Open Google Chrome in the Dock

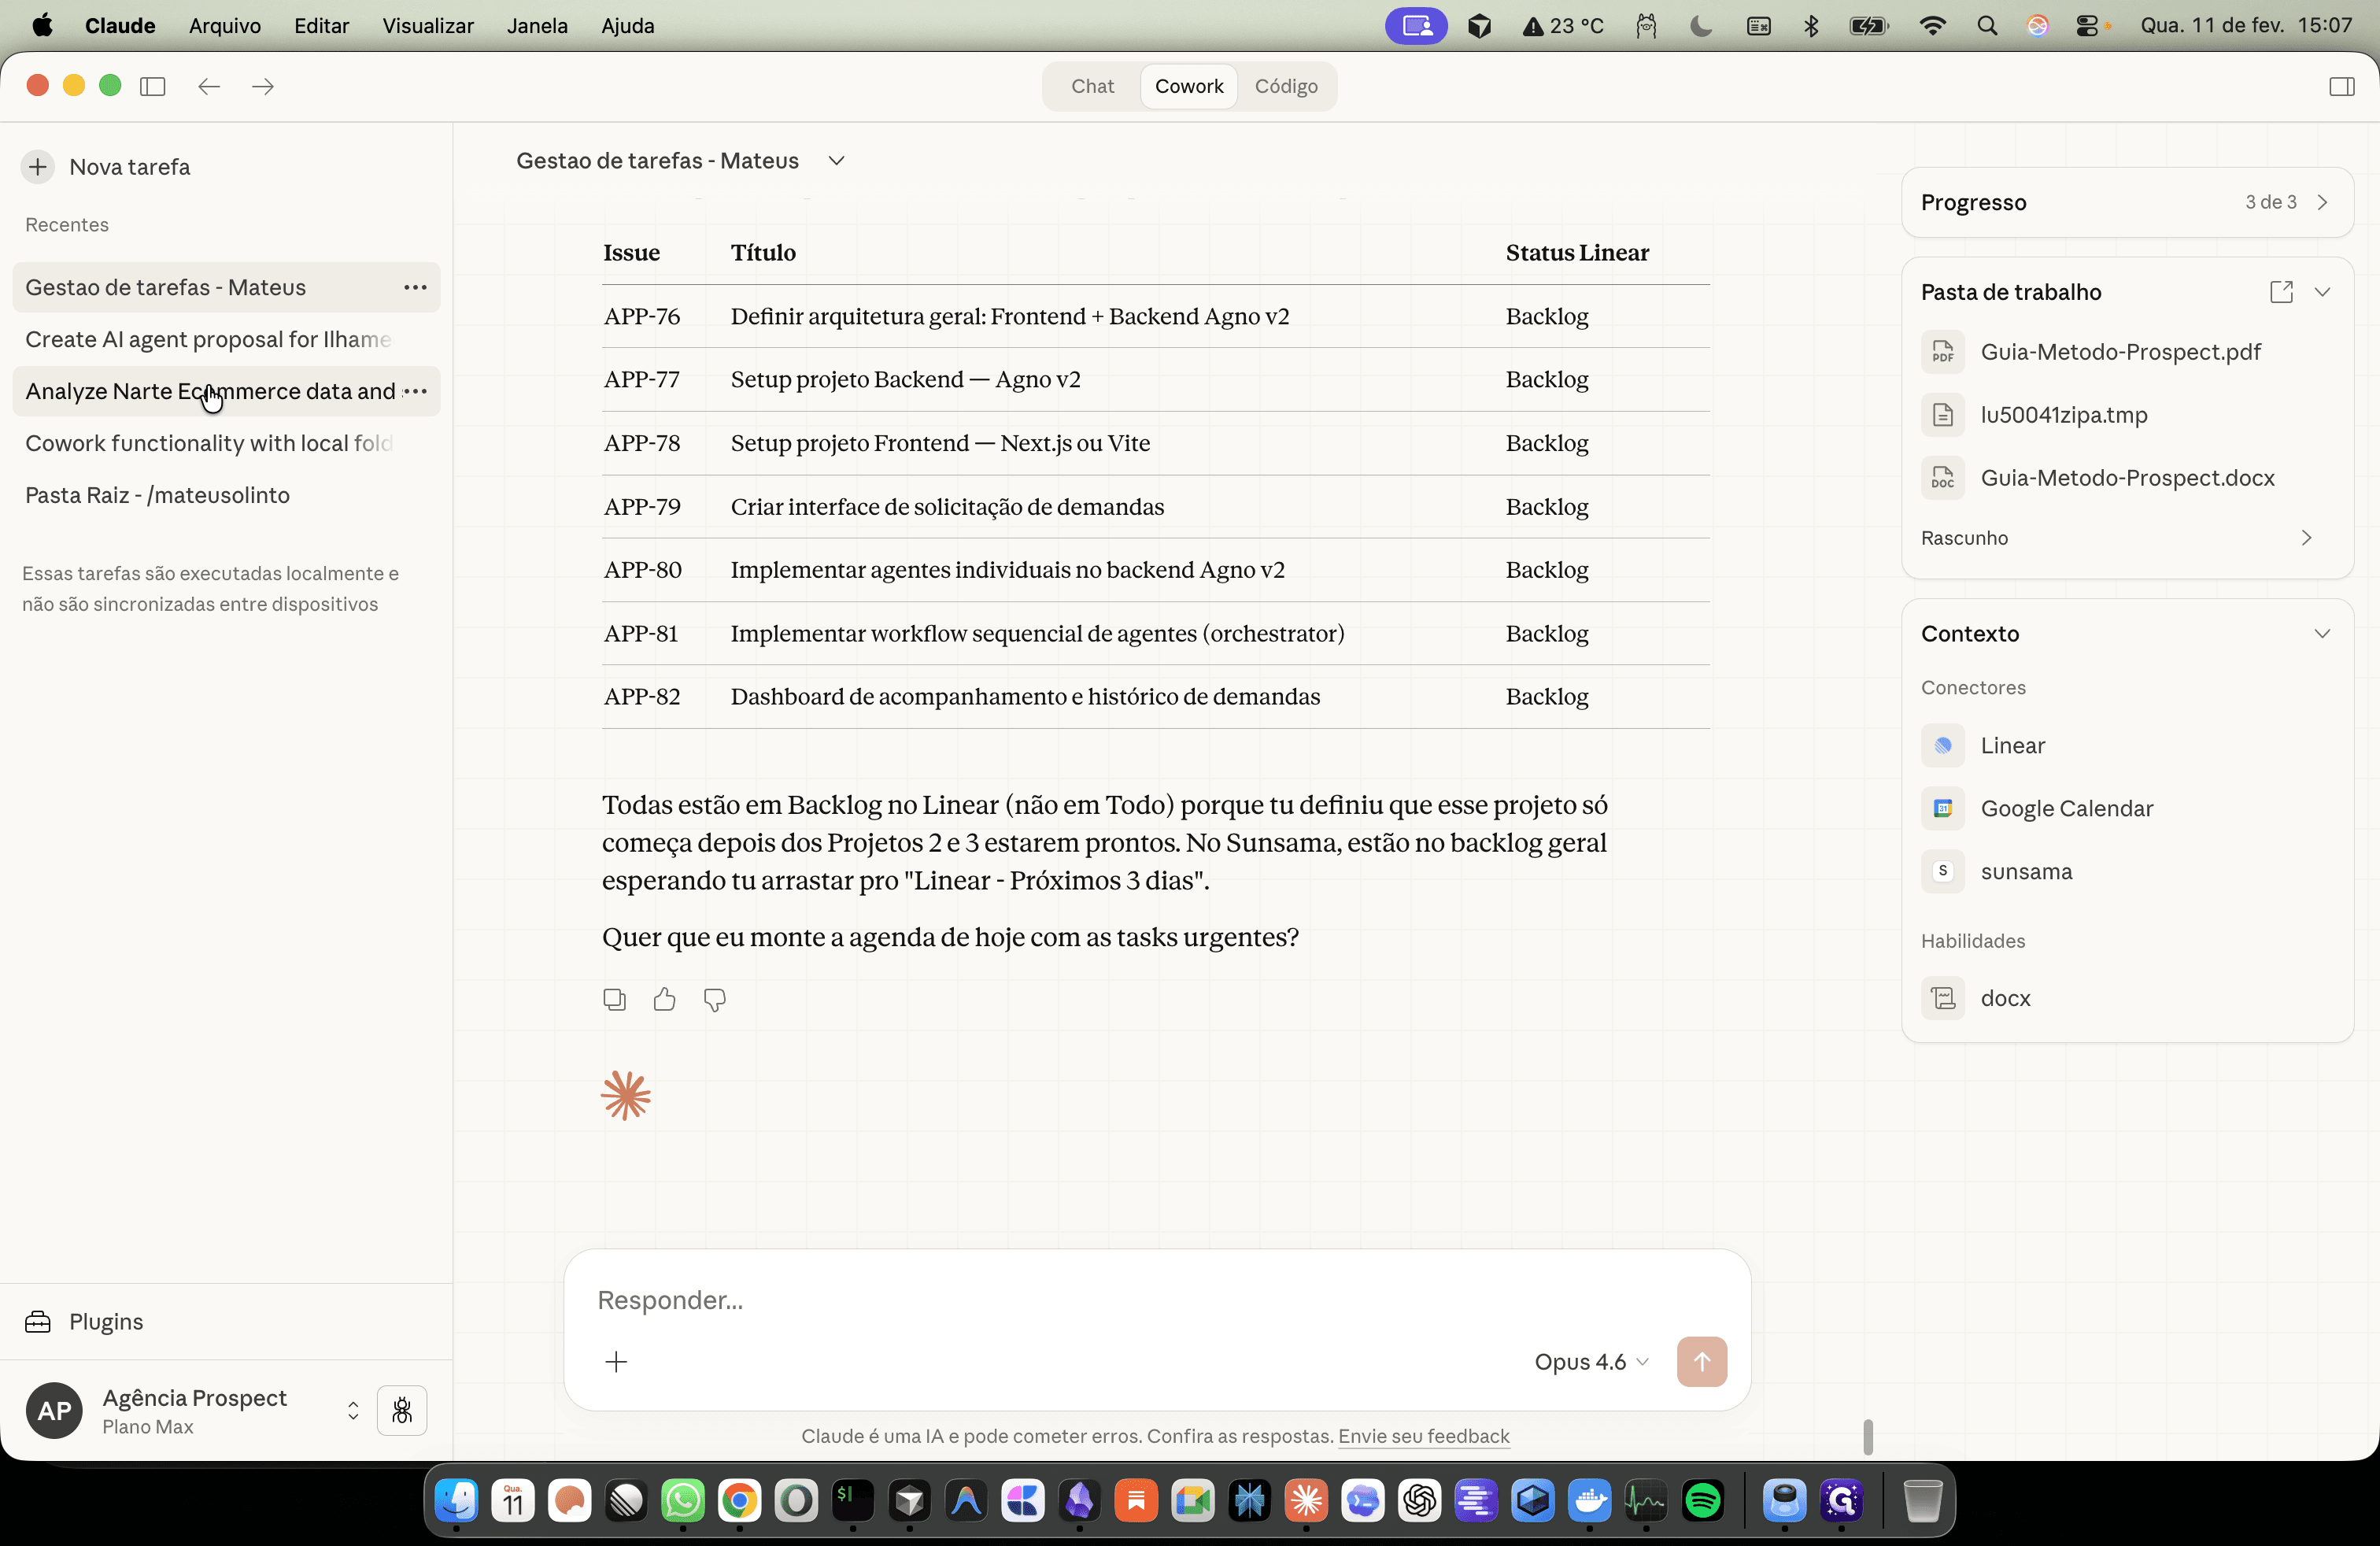pos(740,1501)
